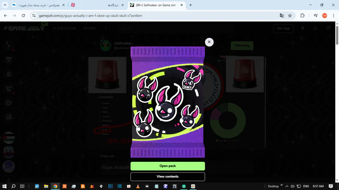
Task: Open VLC media player from the taskbar
Action: coord(138,186)
